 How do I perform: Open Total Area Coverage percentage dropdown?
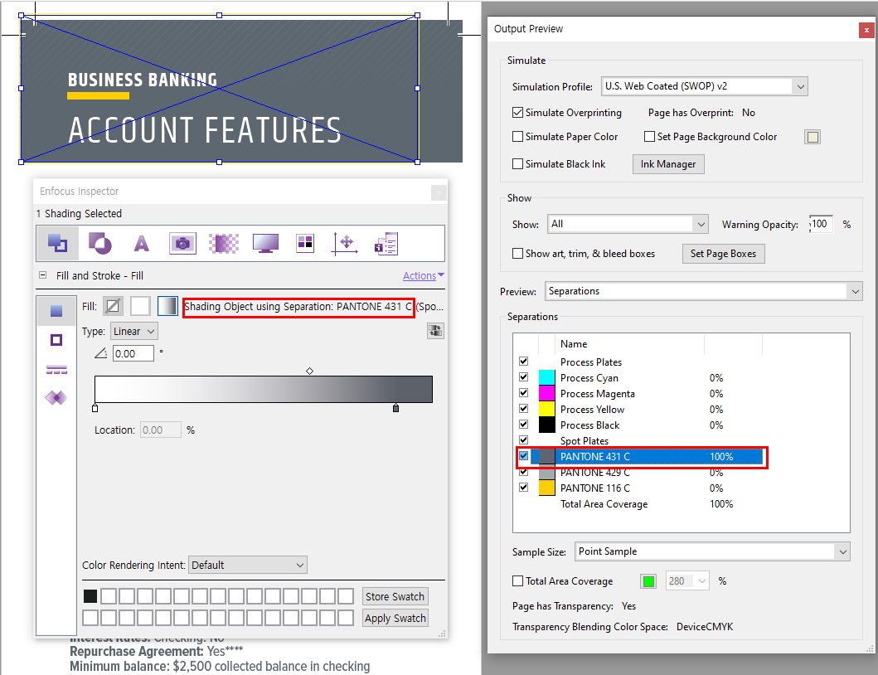(687, 581)
